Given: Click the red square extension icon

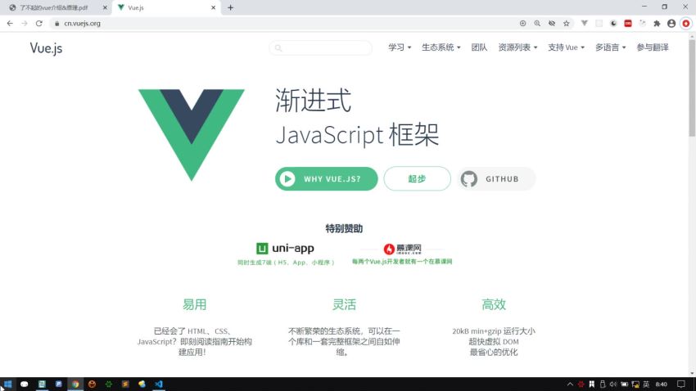Looking at the screenshot, I should [628, 24].
